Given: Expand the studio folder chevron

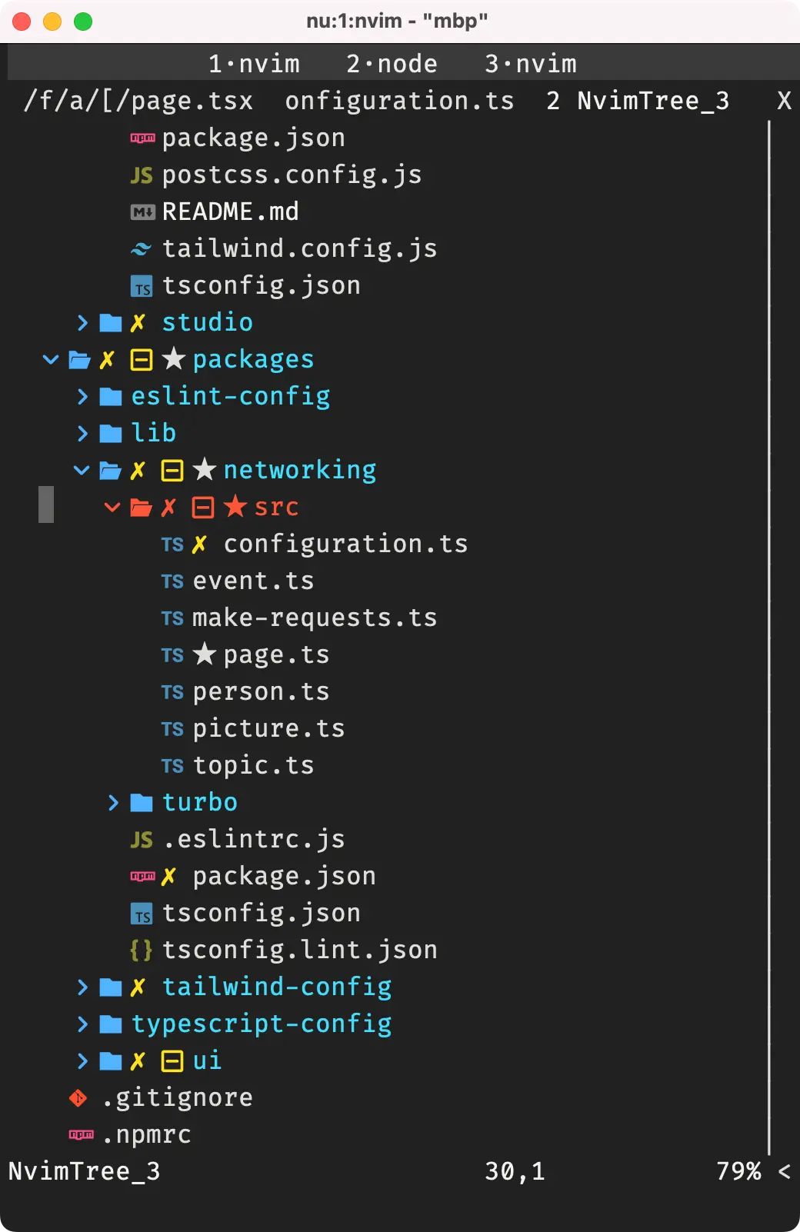Looking at the screenshot, I should 82,323.
